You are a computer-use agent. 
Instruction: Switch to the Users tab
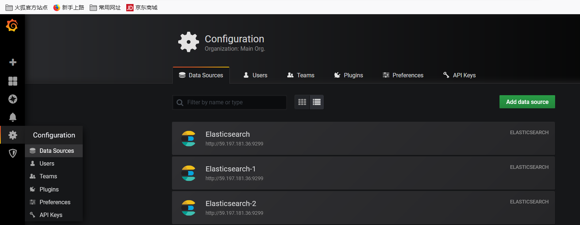[x=255, y=75]
